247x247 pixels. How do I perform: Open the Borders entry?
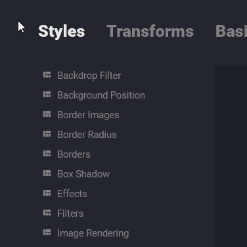click(74, 154)
